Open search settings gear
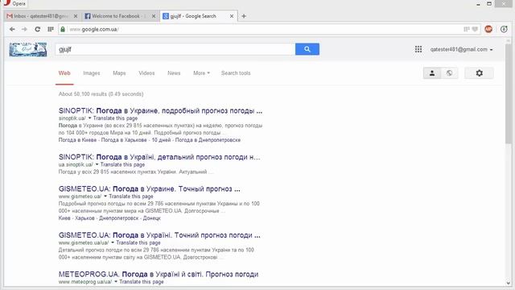This screenshot has height=290, width=515. [x=480, y=73]
